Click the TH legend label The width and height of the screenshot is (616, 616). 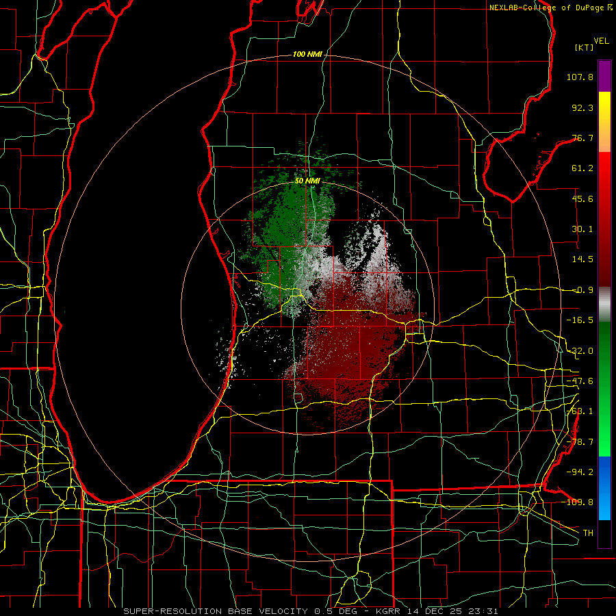(x=588, y=532)
